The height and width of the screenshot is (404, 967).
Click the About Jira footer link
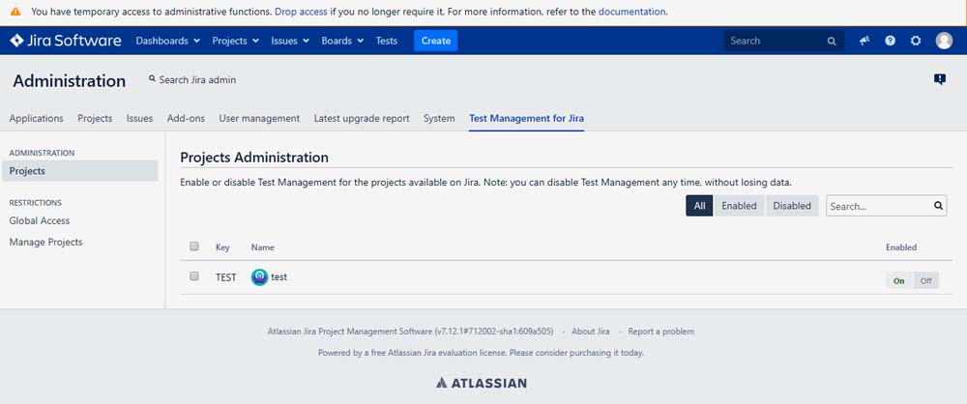590,332
